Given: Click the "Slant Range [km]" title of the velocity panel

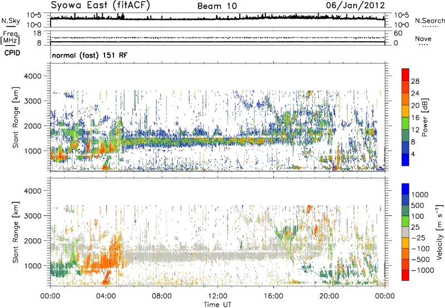Looking at the screenshot, I should pyautogui.click(x=16, y=232).
